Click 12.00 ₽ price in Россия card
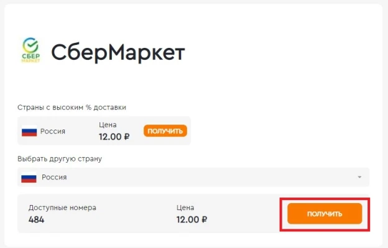The image size is (388, 248). [114, 136]
